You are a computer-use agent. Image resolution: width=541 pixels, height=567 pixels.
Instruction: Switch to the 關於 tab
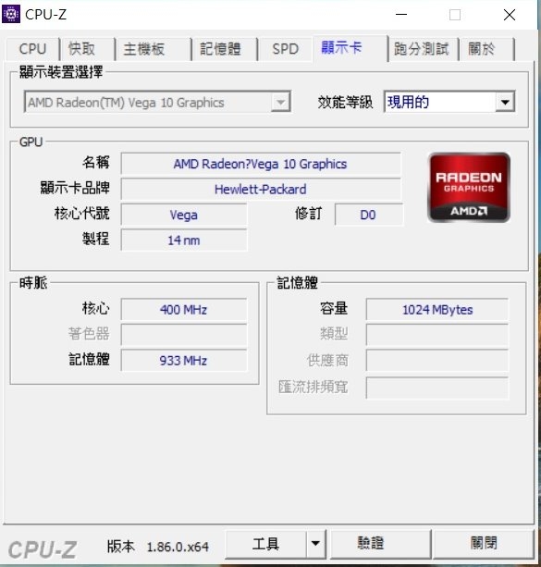[x=486, y=49]
